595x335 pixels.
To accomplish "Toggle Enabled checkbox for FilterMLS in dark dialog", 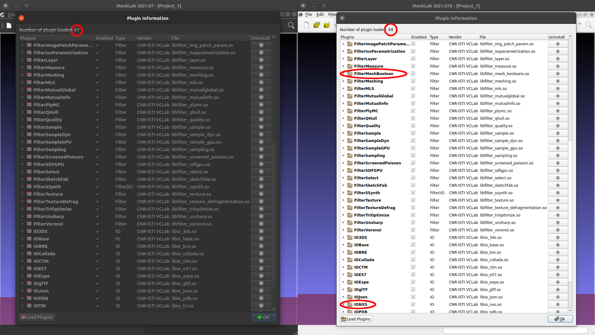I will 98,83.
